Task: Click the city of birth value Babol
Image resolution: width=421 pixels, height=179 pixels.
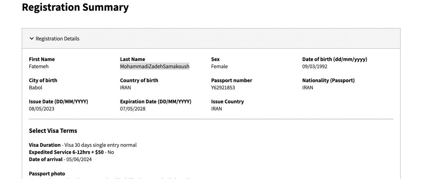Action: point(36,88)
